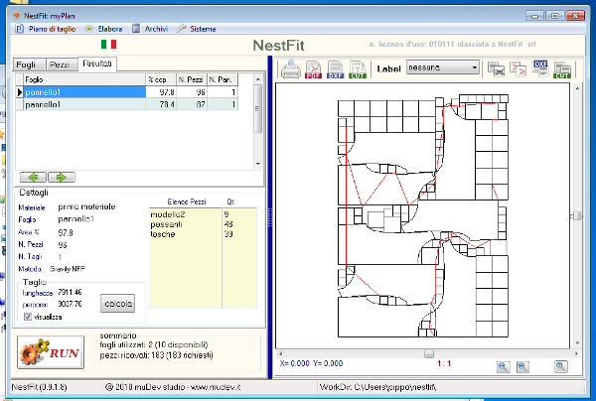596x401 pixels.
Task: Click the results table scrollbar thumb
Action: tap(257, 108)
